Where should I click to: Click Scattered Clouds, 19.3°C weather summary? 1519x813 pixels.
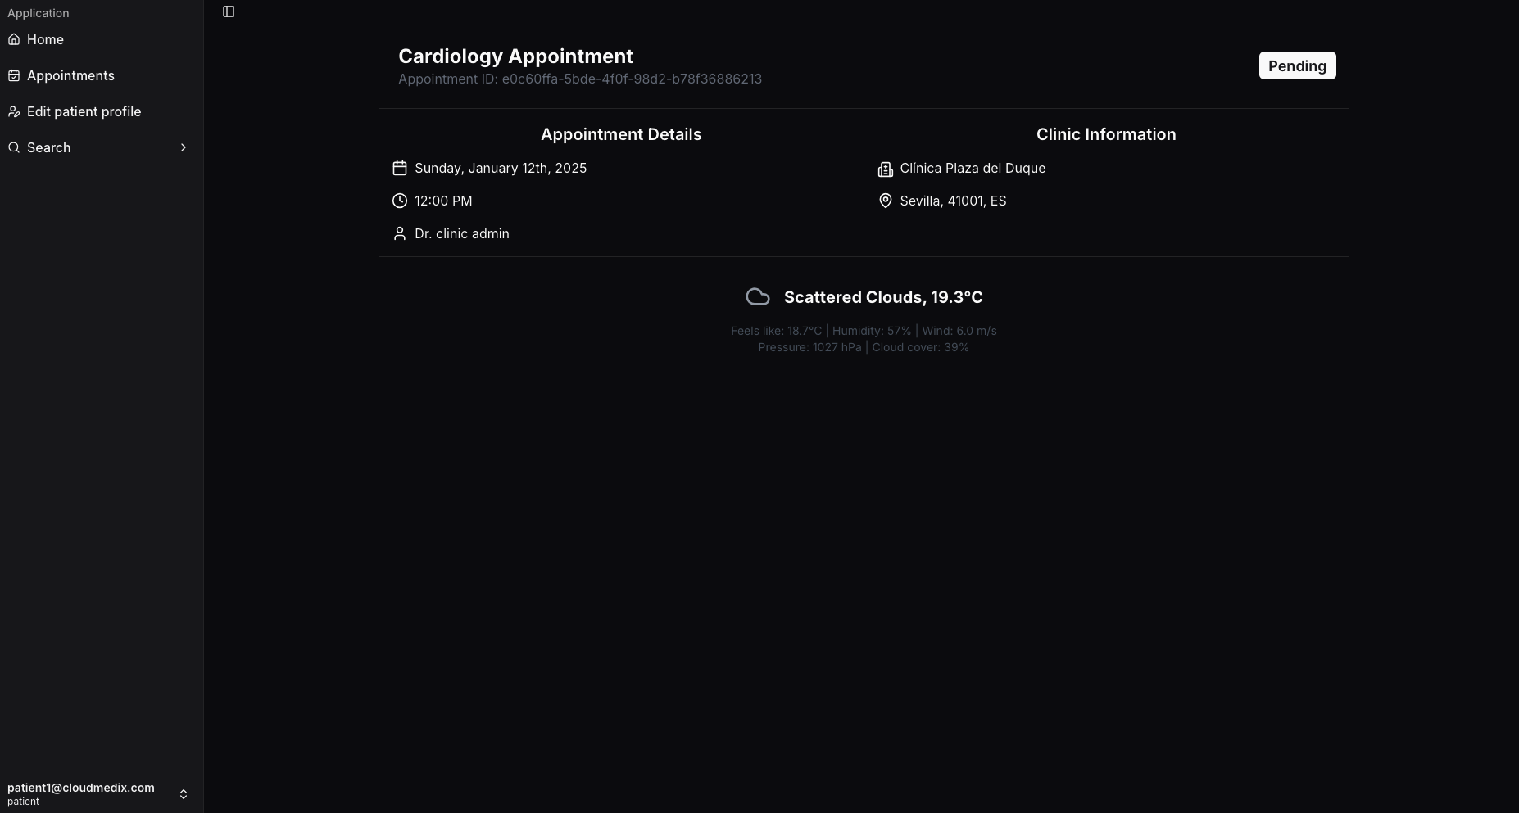pyautogui.click(x=883, y=297)
